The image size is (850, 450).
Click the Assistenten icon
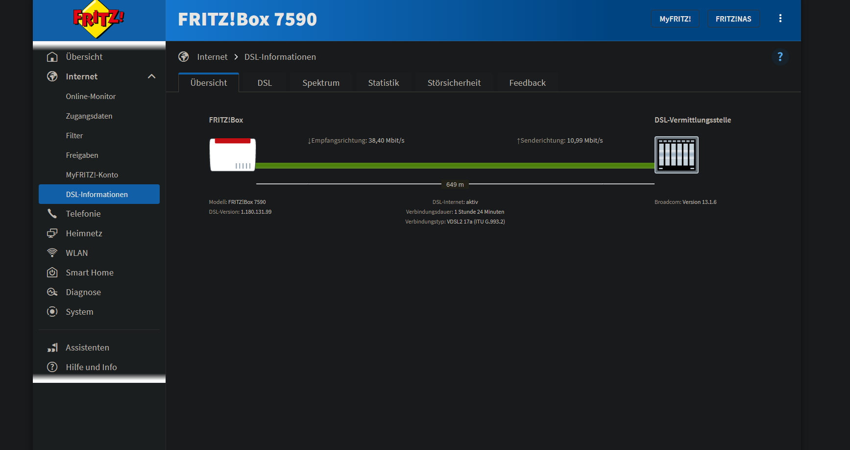(x=52, y=348)
